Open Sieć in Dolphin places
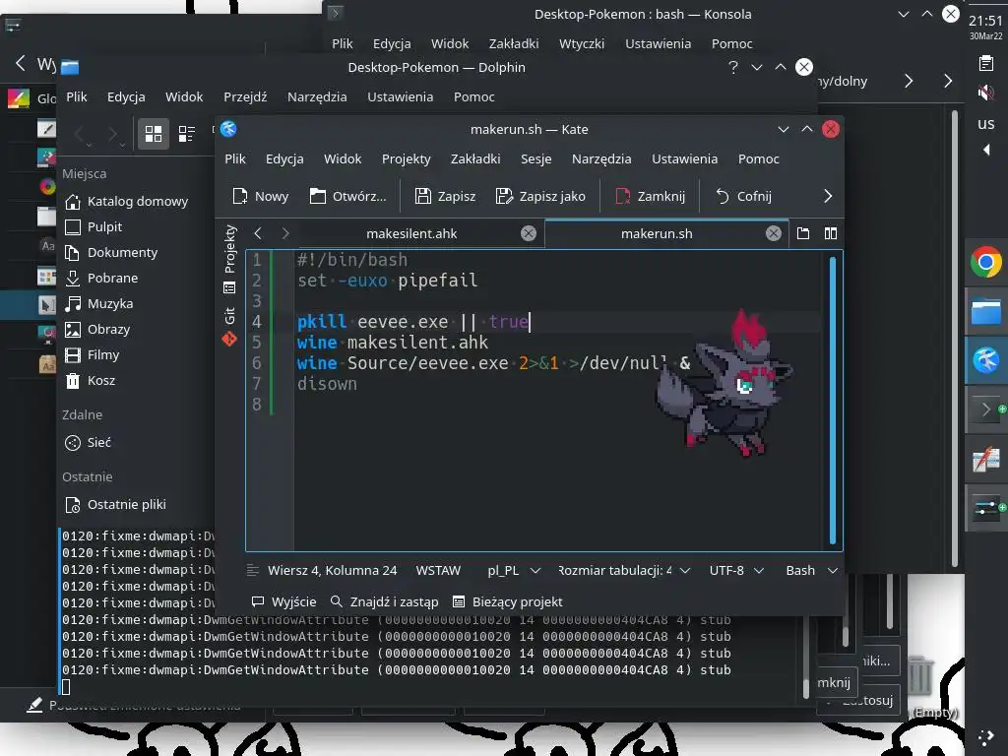1008x756 pixels. 89,442
